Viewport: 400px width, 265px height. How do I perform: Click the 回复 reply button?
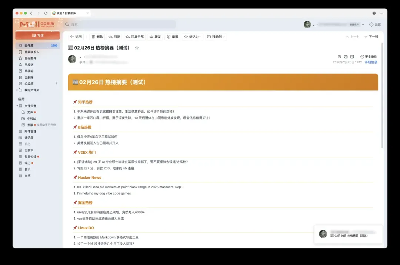pos(114,37)
